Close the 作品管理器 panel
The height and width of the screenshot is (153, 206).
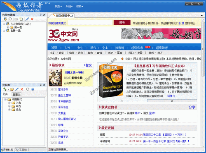tap(44, 14)
